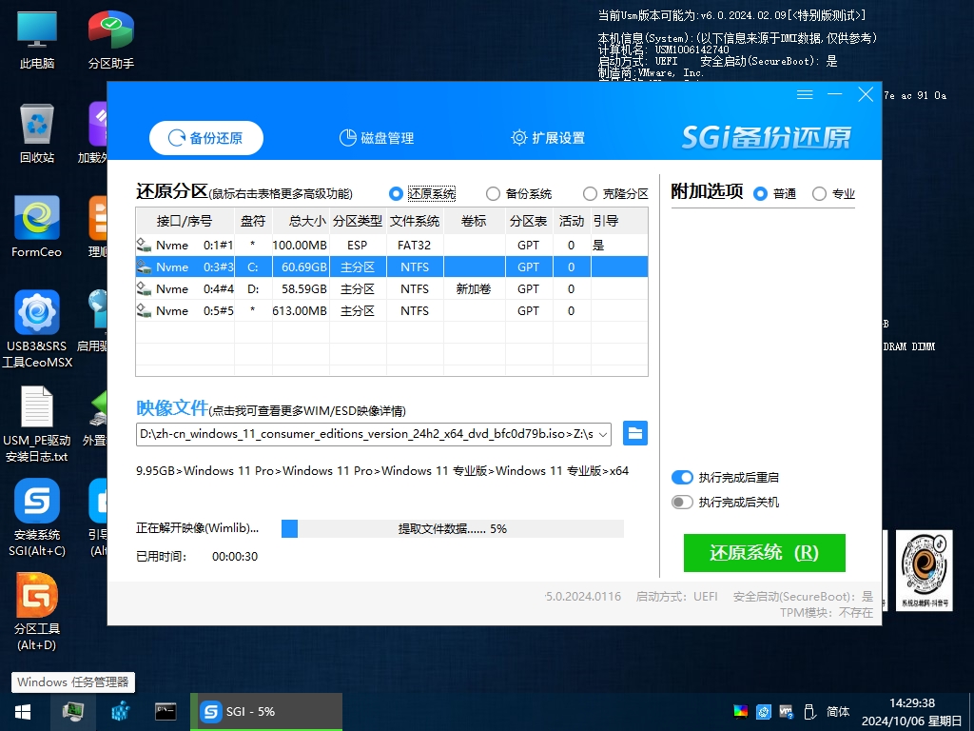Click the USB device tray icon
Image resolution: width=974 pixels, height=731 pixels.
click(809, 712)
